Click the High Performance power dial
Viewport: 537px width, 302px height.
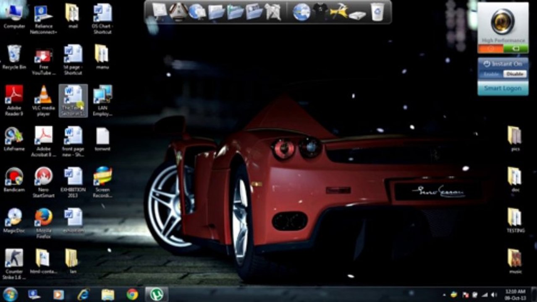[503, 21]
